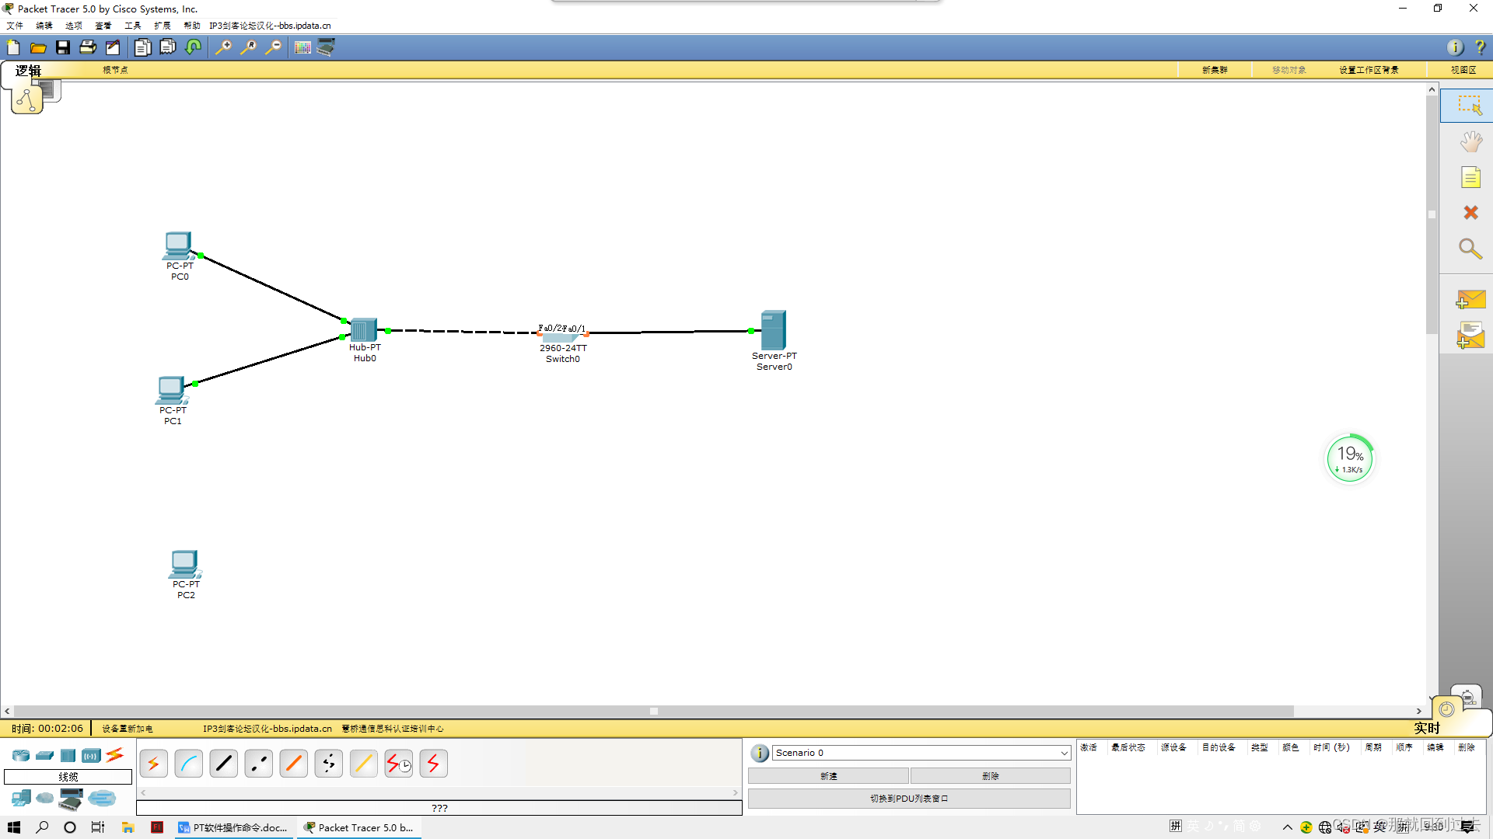Image resolution: width=1493 pixels, height=839 pixels.
Task: Select the routers device category
Action: [x=21, y=755]
